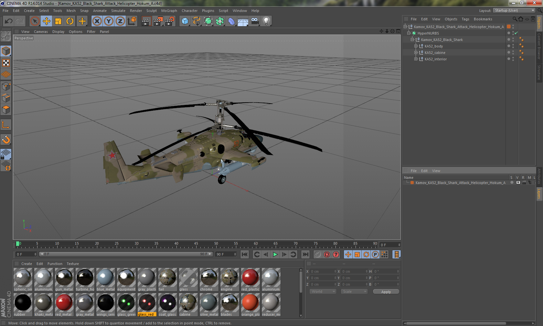Enable Model mode in left sidebar
Viewport: 543px width, 326px height.
pos(6,51)
